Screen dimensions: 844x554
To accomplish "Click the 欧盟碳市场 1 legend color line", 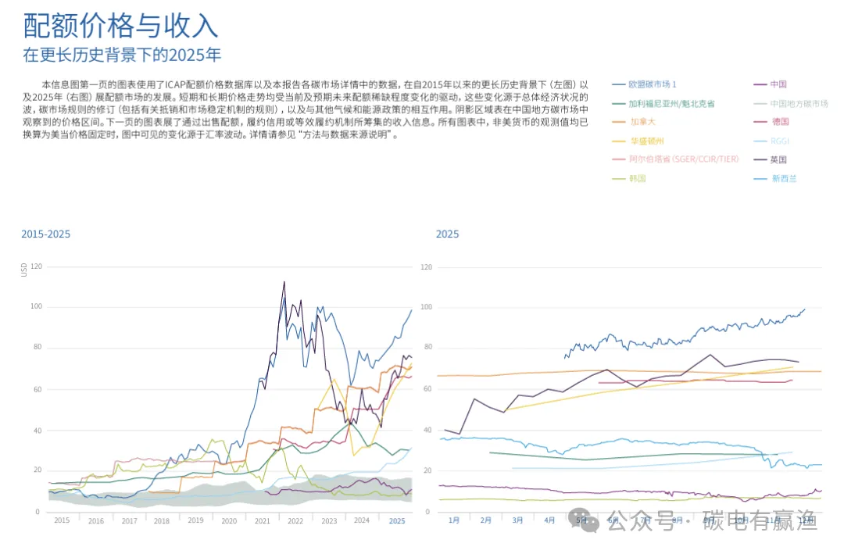I will [x=618, y=85].
